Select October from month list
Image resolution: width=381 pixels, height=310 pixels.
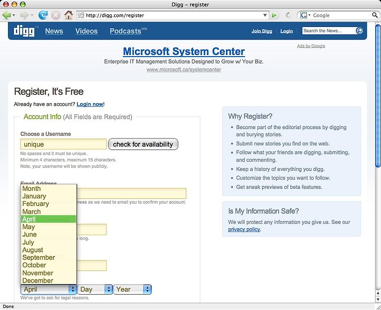(49, 265)
